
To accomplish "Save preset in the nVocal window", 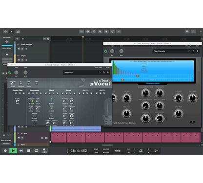I will [104, 73].
